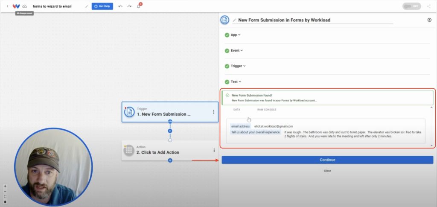This screenshot has height=207, width=437.
Task: Open action node three-dot menu
Action: [x=214, y=150]
